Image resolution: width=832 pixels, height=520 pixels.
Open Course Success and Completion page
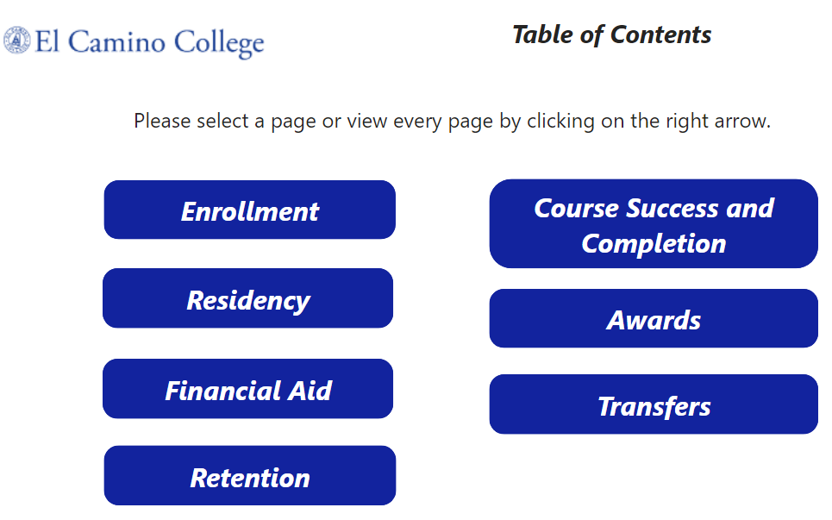point(654,224)
